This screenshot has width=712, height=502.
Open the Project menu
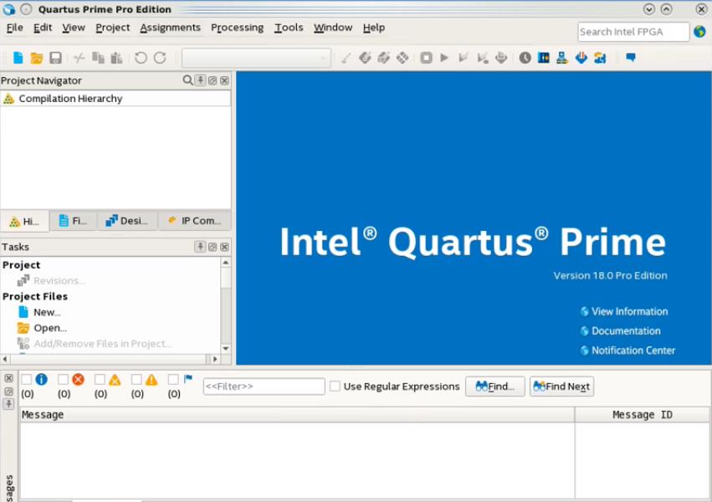click(113, 28)
